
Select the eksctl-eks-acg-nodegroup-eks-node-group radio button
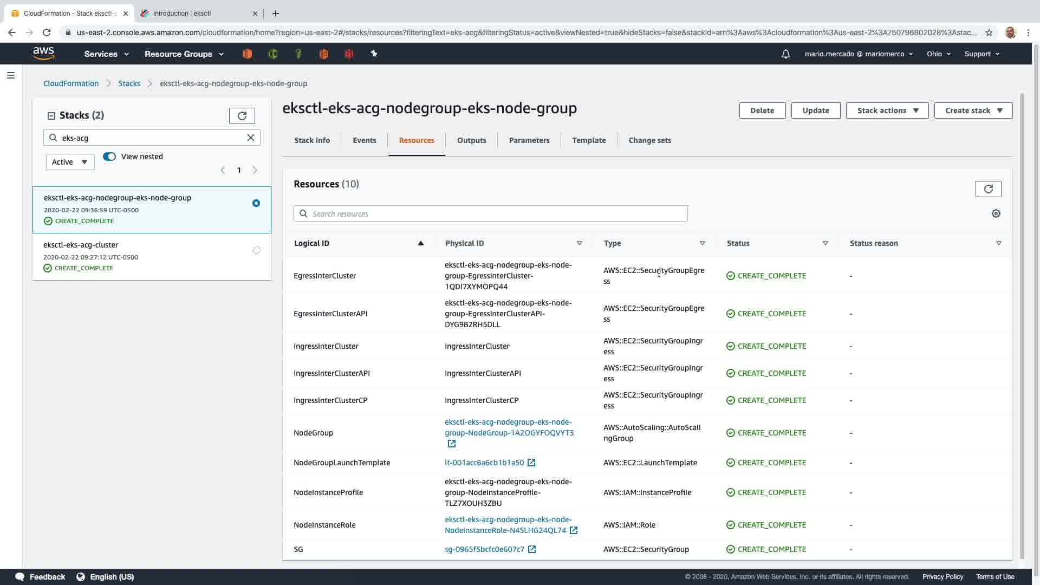coord(256,203)
